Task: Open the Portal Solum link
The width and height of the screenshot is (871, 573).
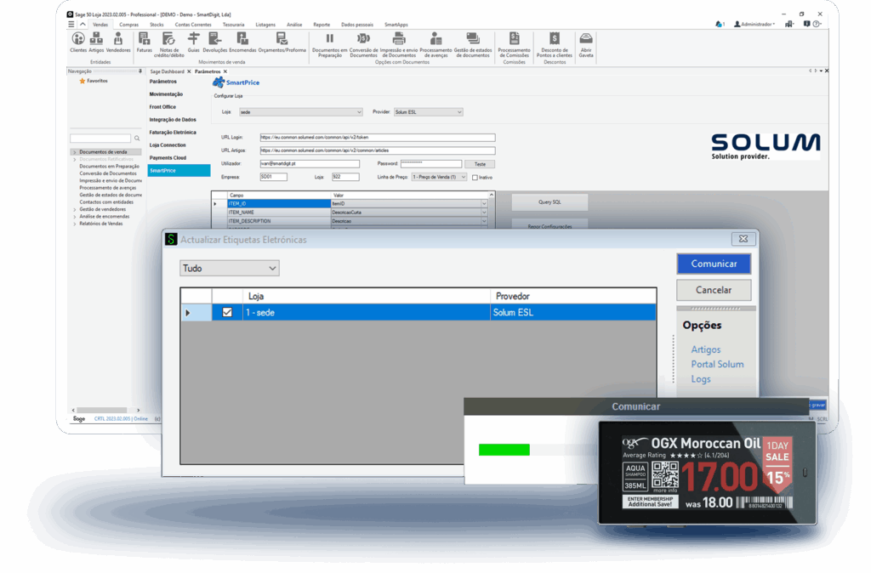Action: click(717, 364)
